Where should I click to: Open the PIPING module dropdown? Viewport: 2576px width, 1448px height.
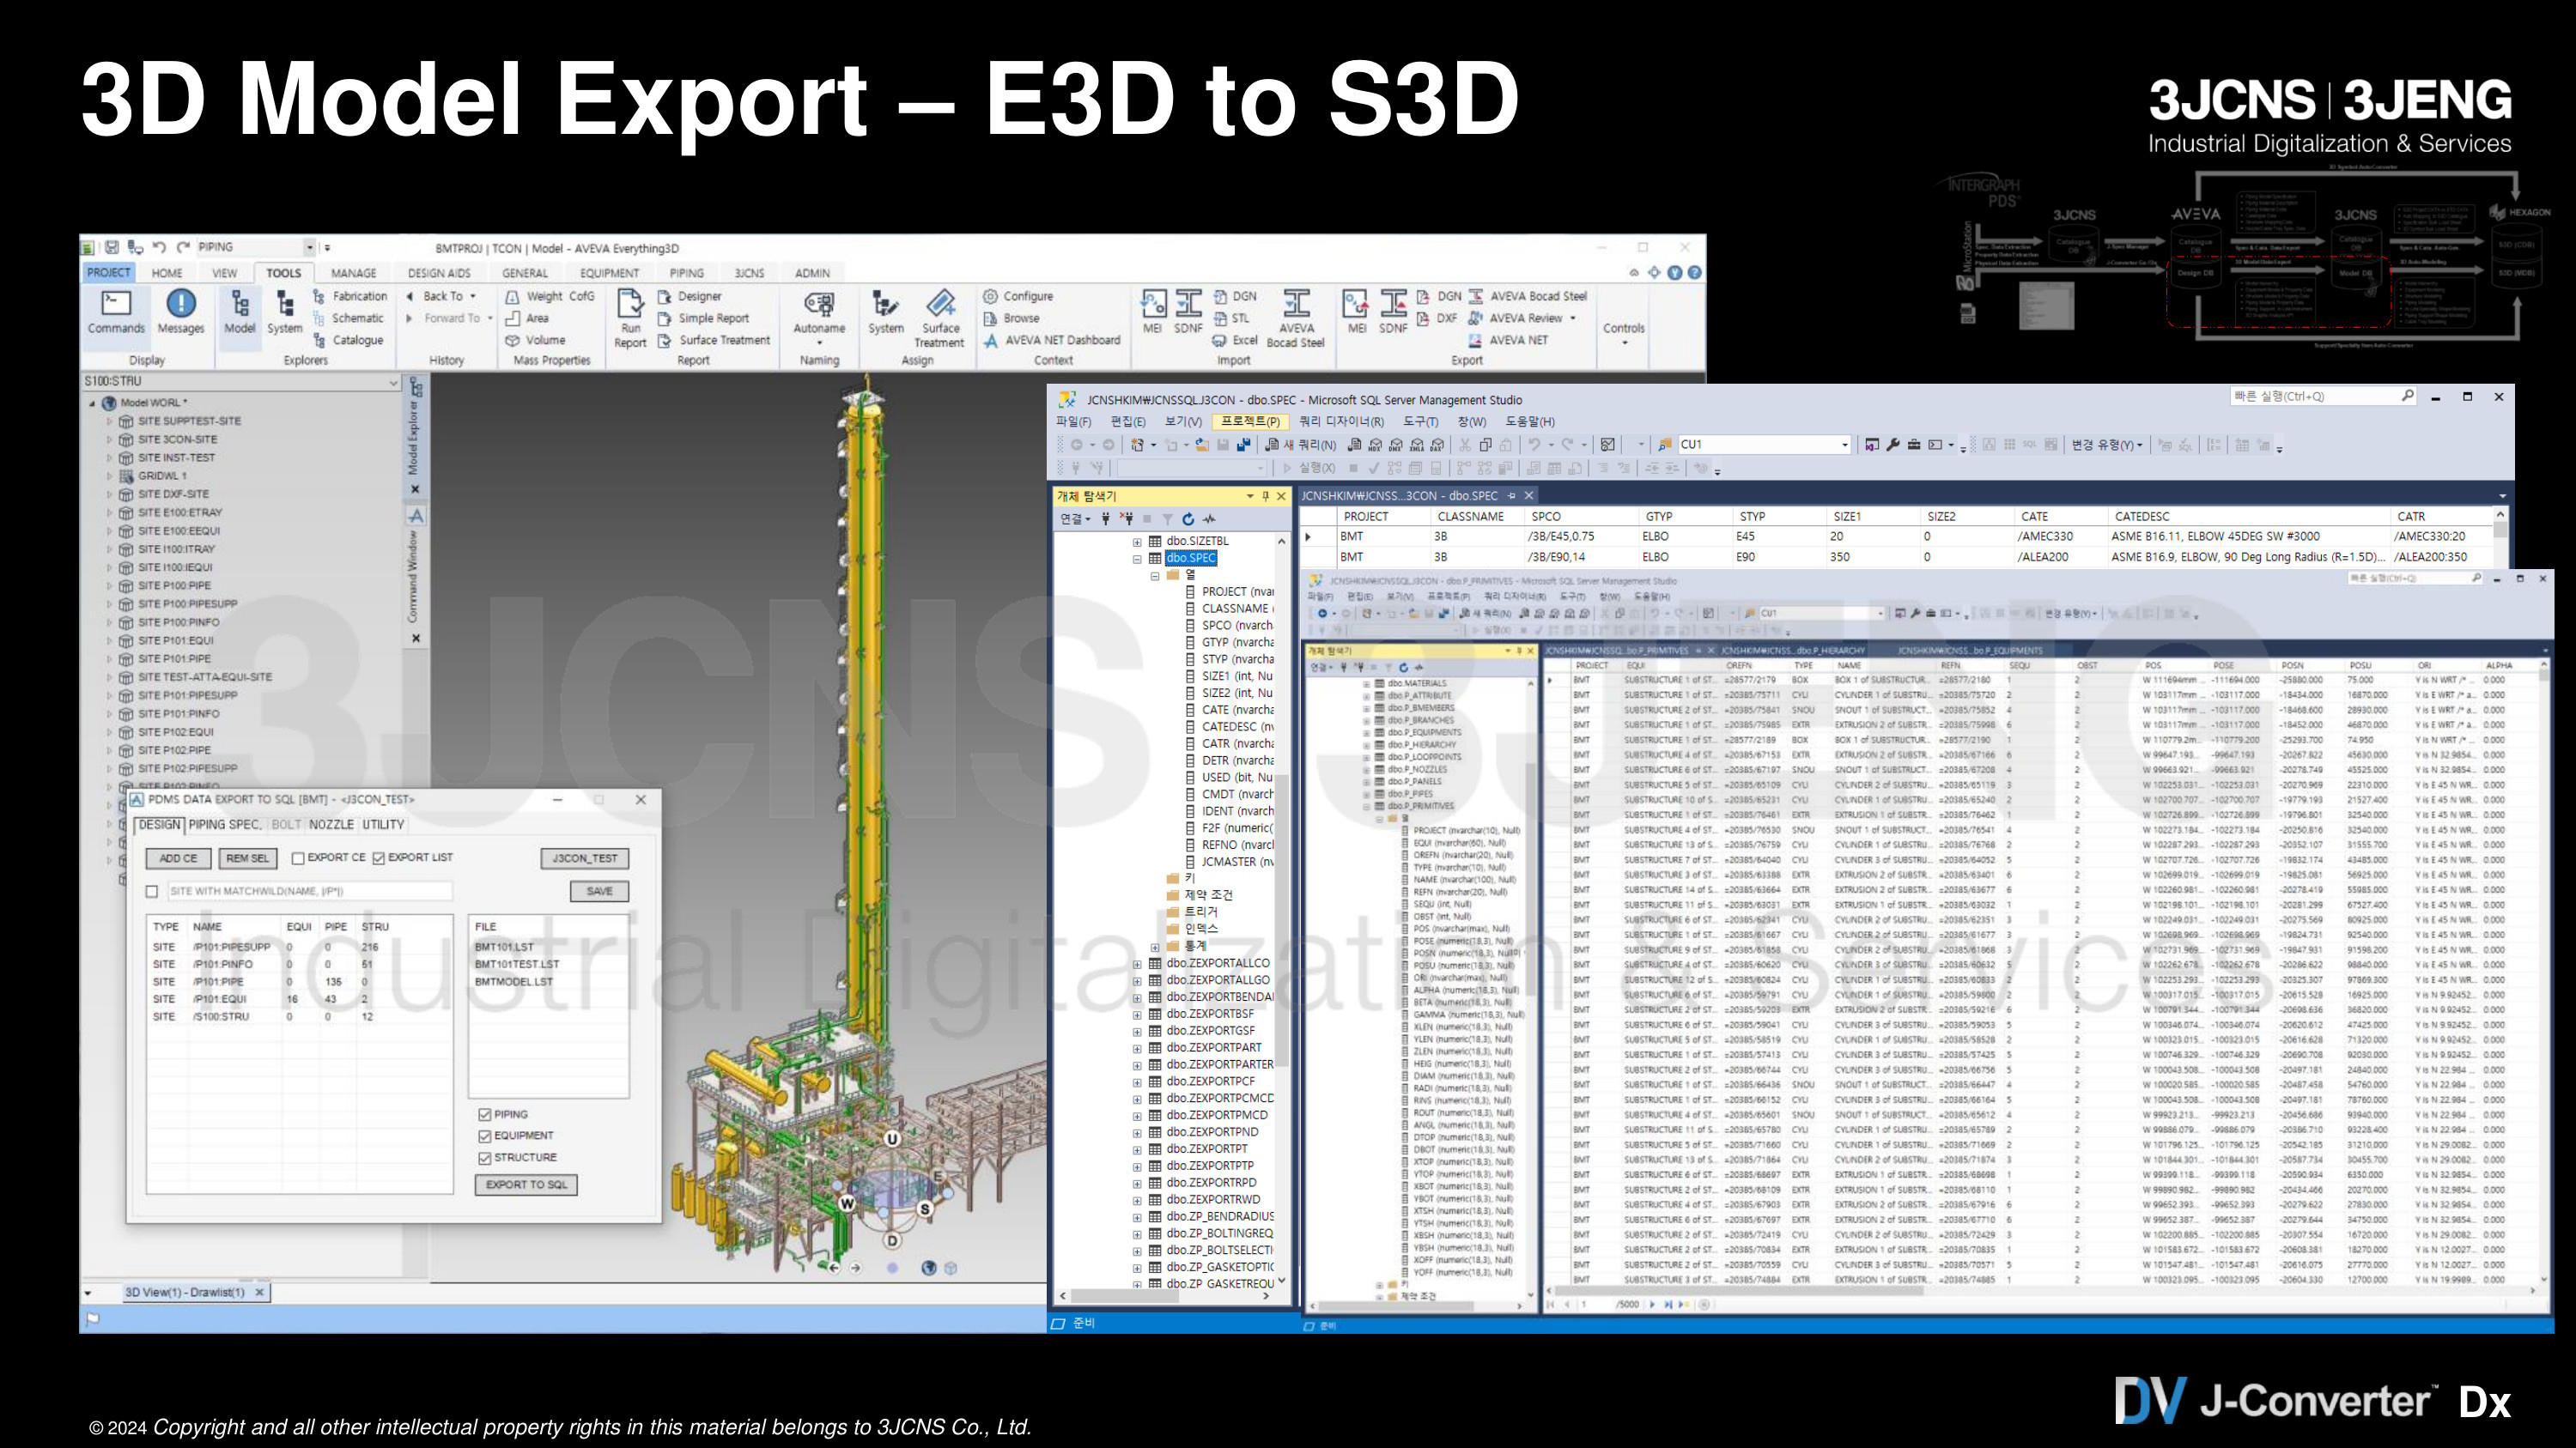pos(310,247)
